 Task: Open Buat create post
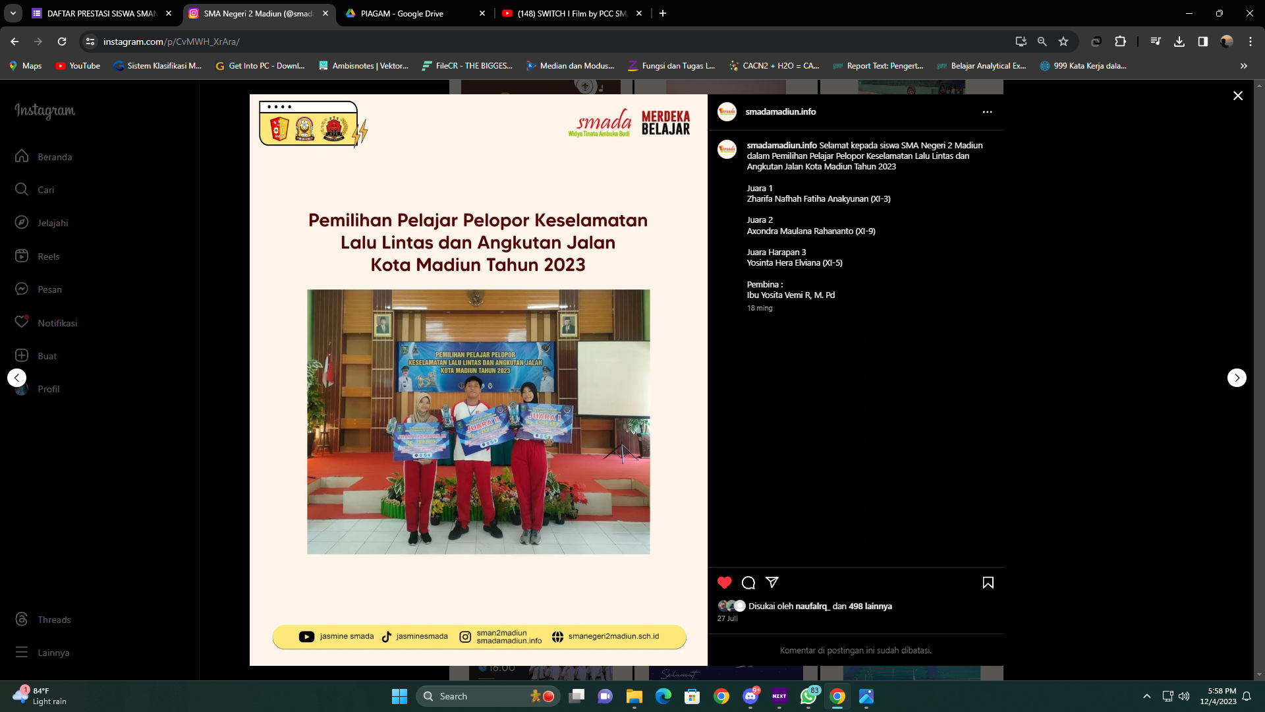[x=36, y=356]
